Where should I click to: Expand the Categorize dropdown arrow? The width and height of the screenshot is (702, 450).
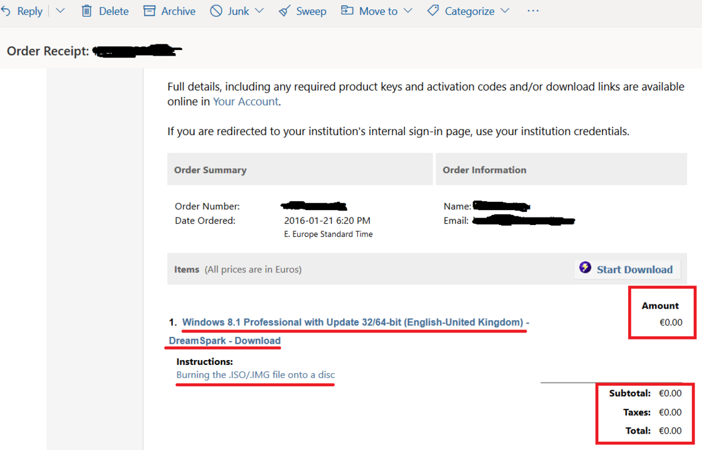tap(505, 11)
